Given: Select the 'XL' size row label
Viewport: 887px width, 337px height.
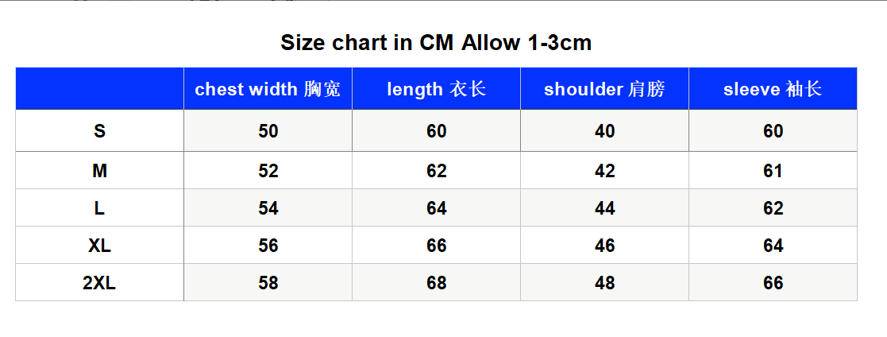Looking at the screenshot, I should pyautogui.click(x=99, y=246).
